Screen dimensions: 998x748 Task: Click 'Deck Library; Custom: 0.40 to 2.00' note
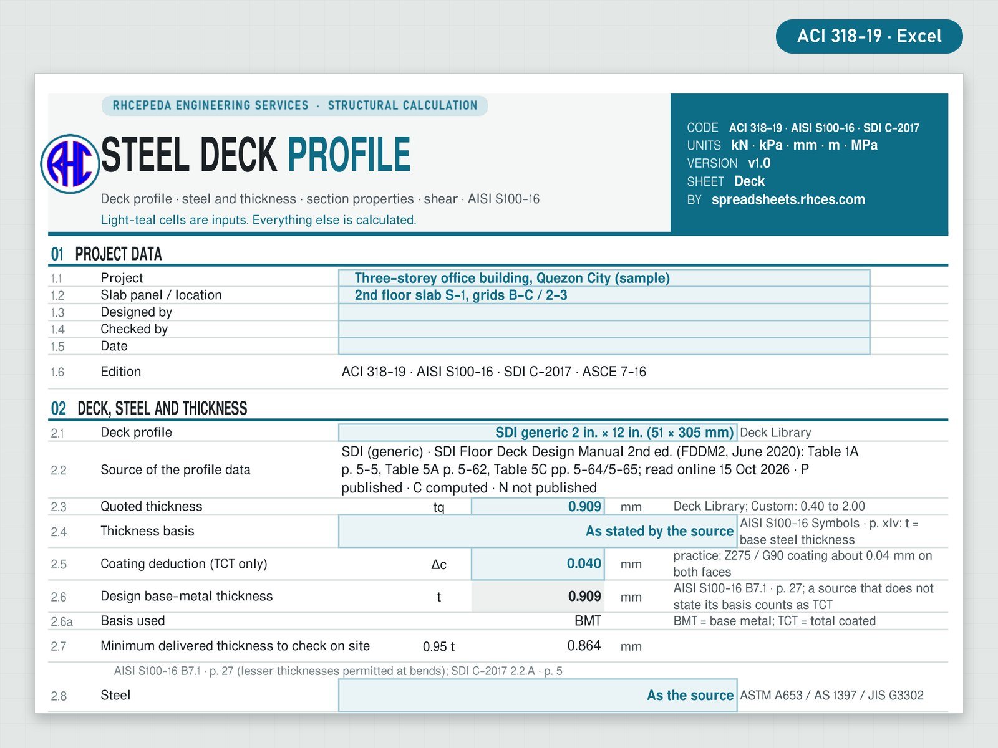coord(769,506)
